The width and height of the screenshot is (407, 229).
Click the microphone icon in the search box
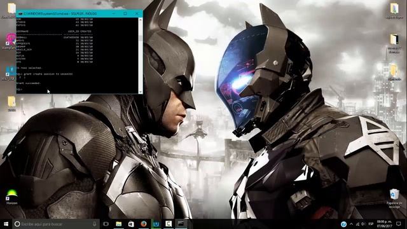[x=95, y=224]
